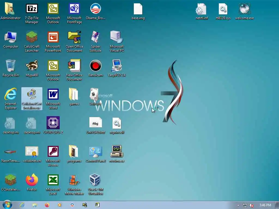Show hidden tray icons arrow
This screenshot has width=279, height=209.
tap(238, 205)
